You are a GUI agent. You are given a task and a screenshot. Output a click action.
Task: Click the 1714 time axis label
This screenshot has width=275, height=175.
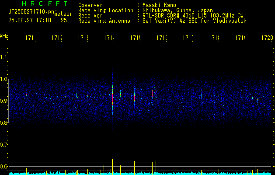click(x=109, y=38)
